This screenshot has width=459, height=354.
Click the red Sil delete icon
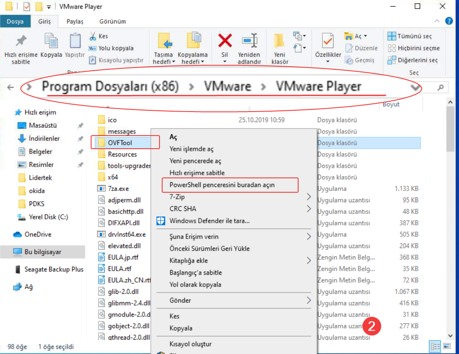click(225, 41)
